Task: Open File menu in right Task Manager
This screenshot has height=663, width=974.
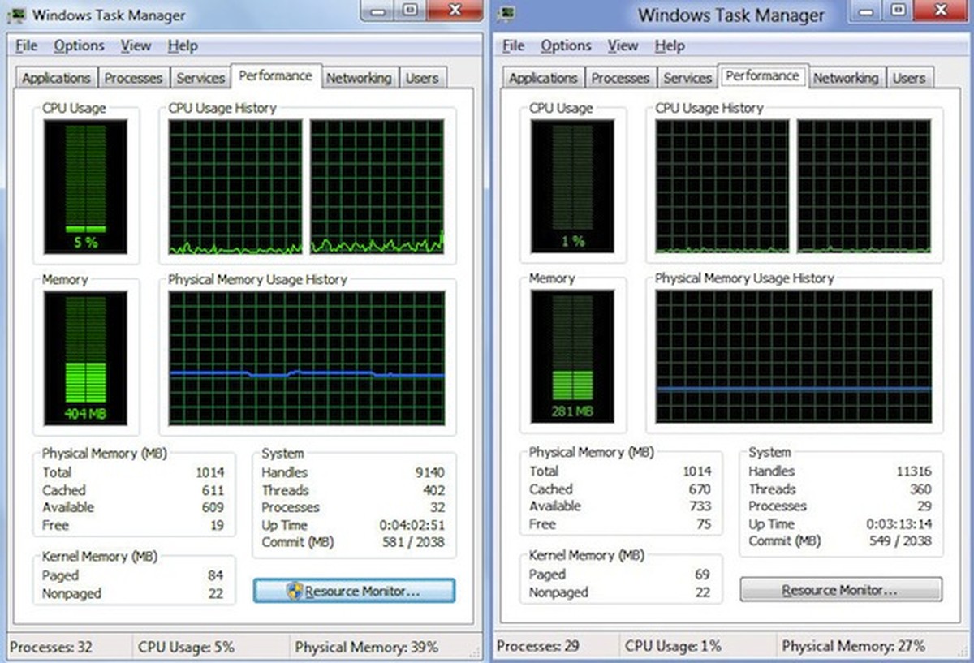Action: tap(514, 45)
